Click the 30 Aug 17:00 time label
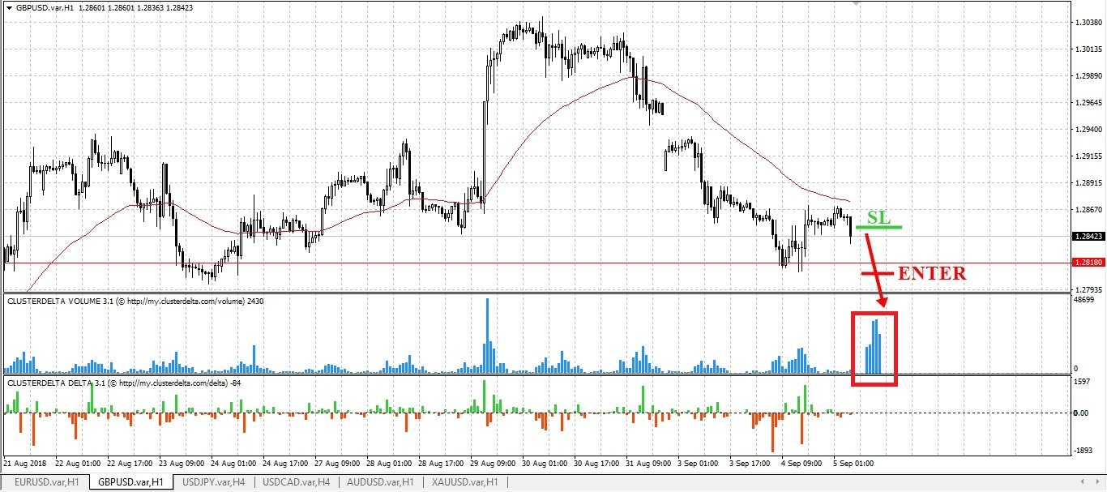 pyautogui.click(x=596, y=464)
